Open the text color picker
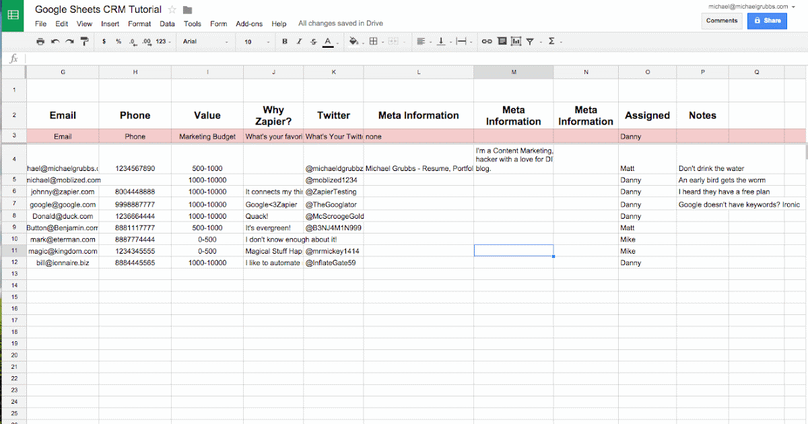808x424 pixels. coord(328,42)
